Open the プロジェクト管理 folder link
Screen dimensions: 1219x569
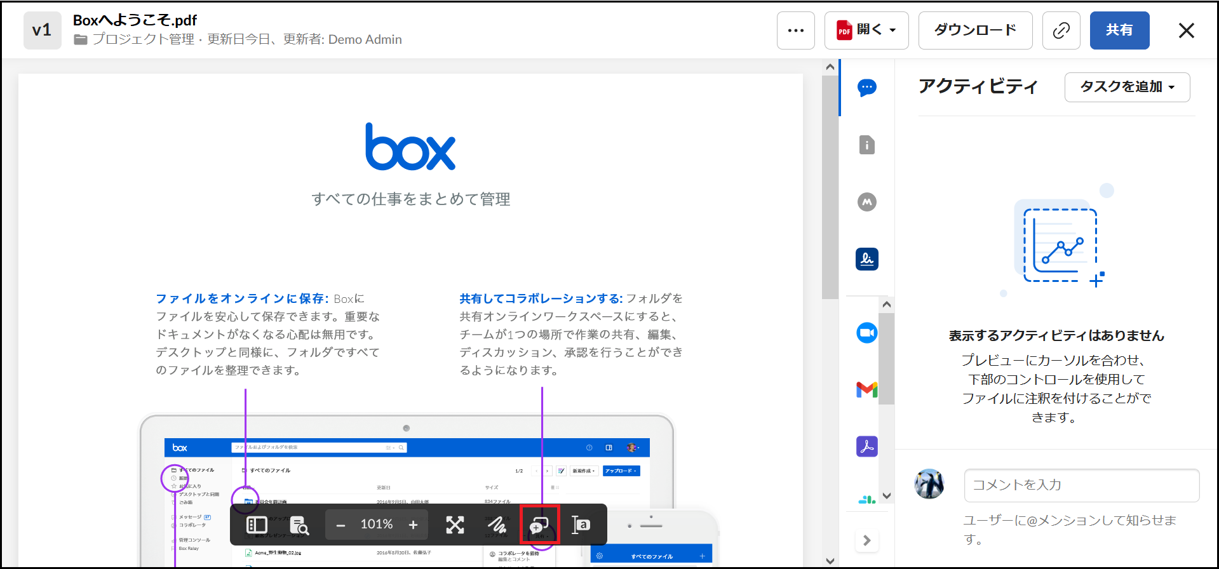coord(144,39)
